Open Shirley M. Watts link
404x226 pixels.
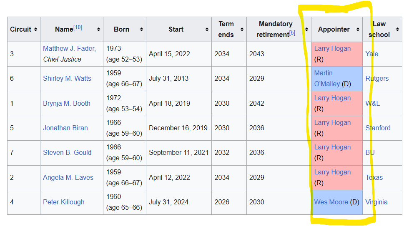67,78
